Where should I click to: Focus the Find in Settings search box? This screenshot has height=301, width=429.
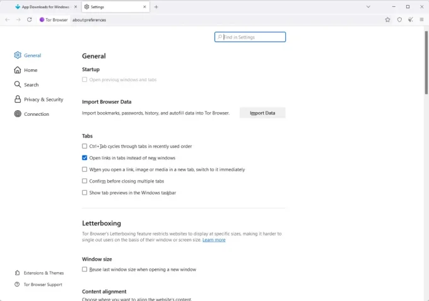(250, 37)
